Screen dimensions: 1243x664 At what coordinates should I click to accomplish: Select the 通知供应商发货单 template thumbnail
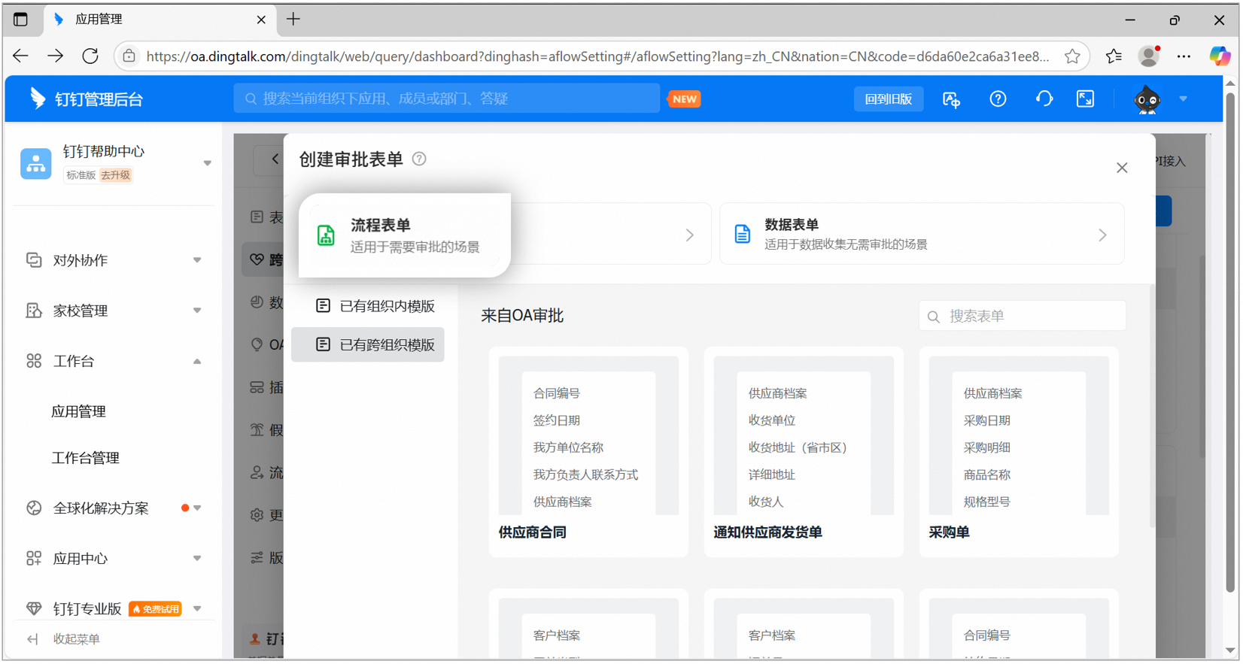(804, 435)
